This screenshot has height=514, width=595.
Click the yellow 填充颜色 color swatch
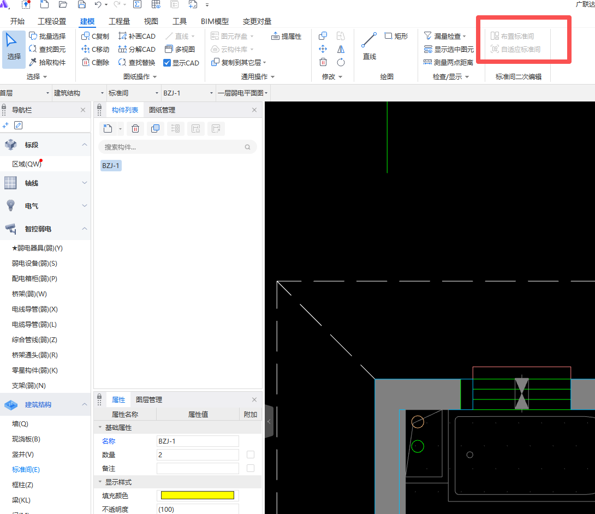pos(198,495)
